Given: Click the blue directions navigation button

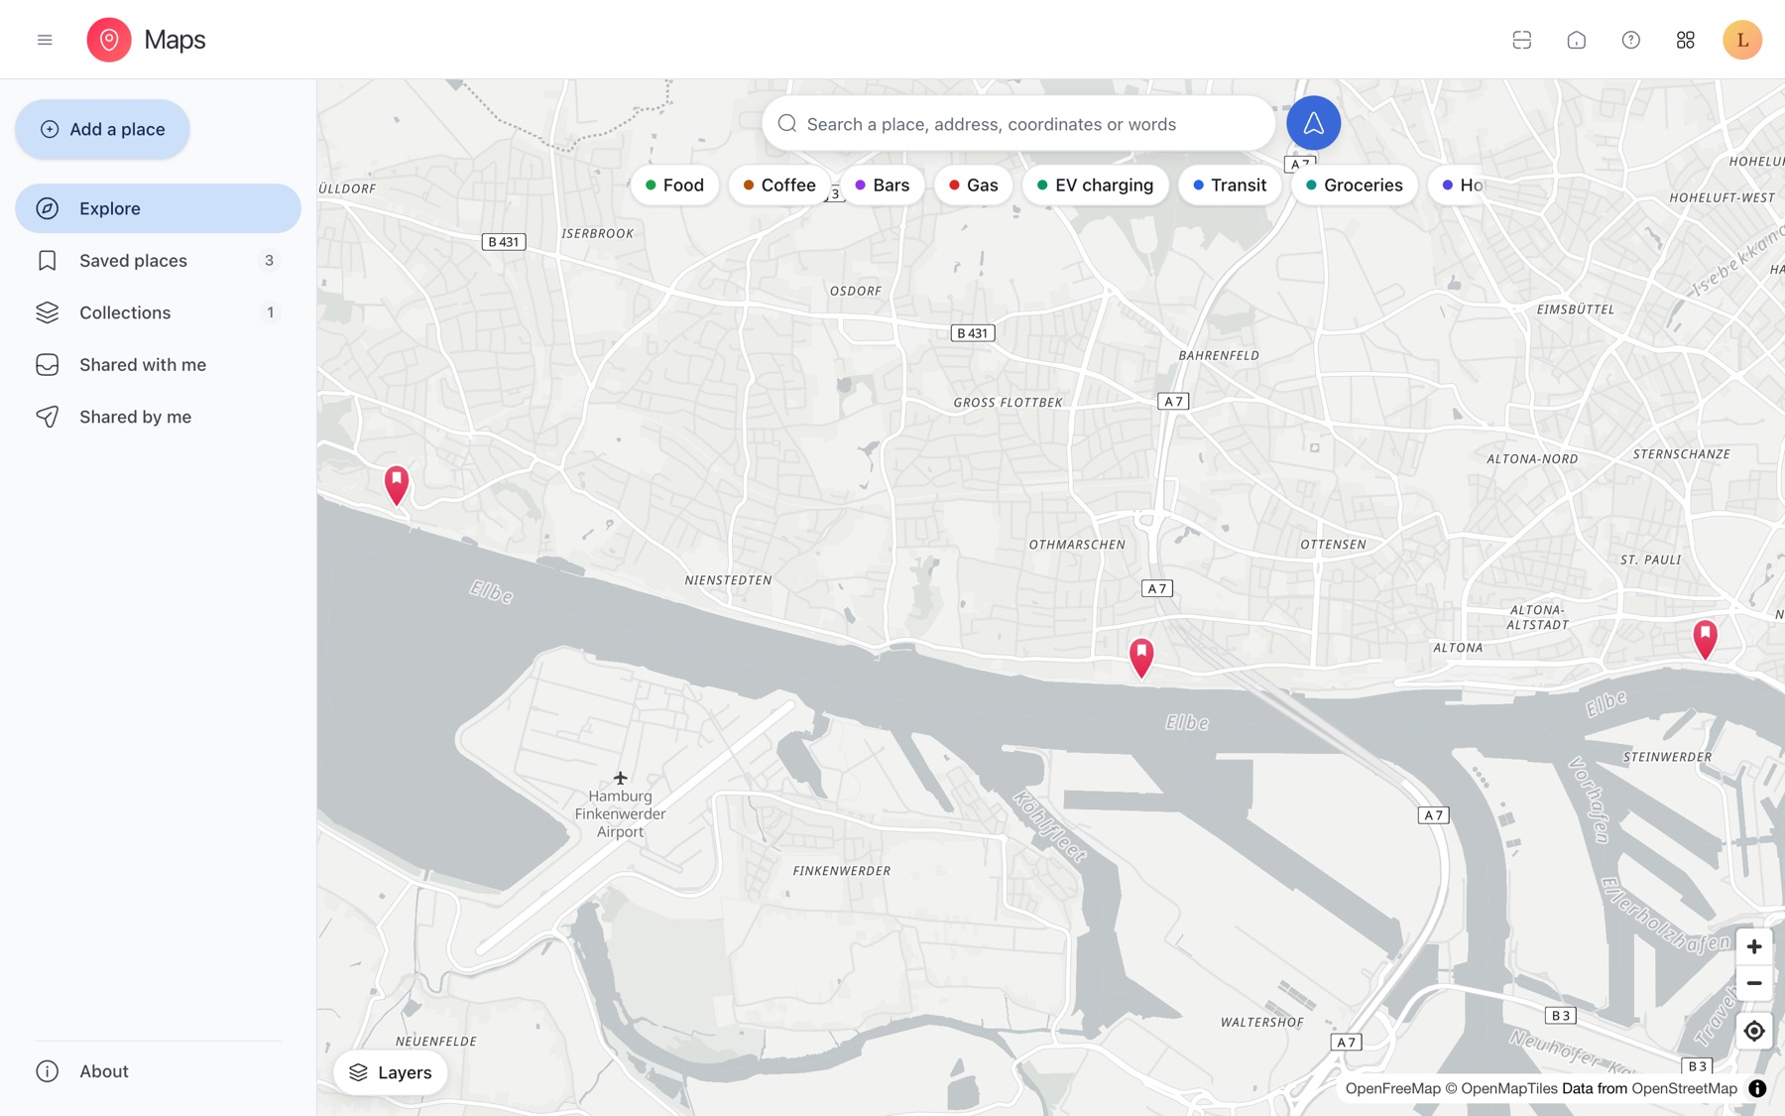Looking at the screenshot, I should click(x=1314, y=123).
